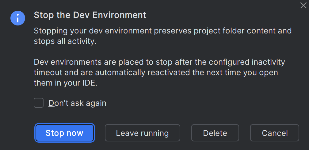This screenshot has width=309, height=150.
Task: Click the blue info icon
Action: tap(18, 18)
